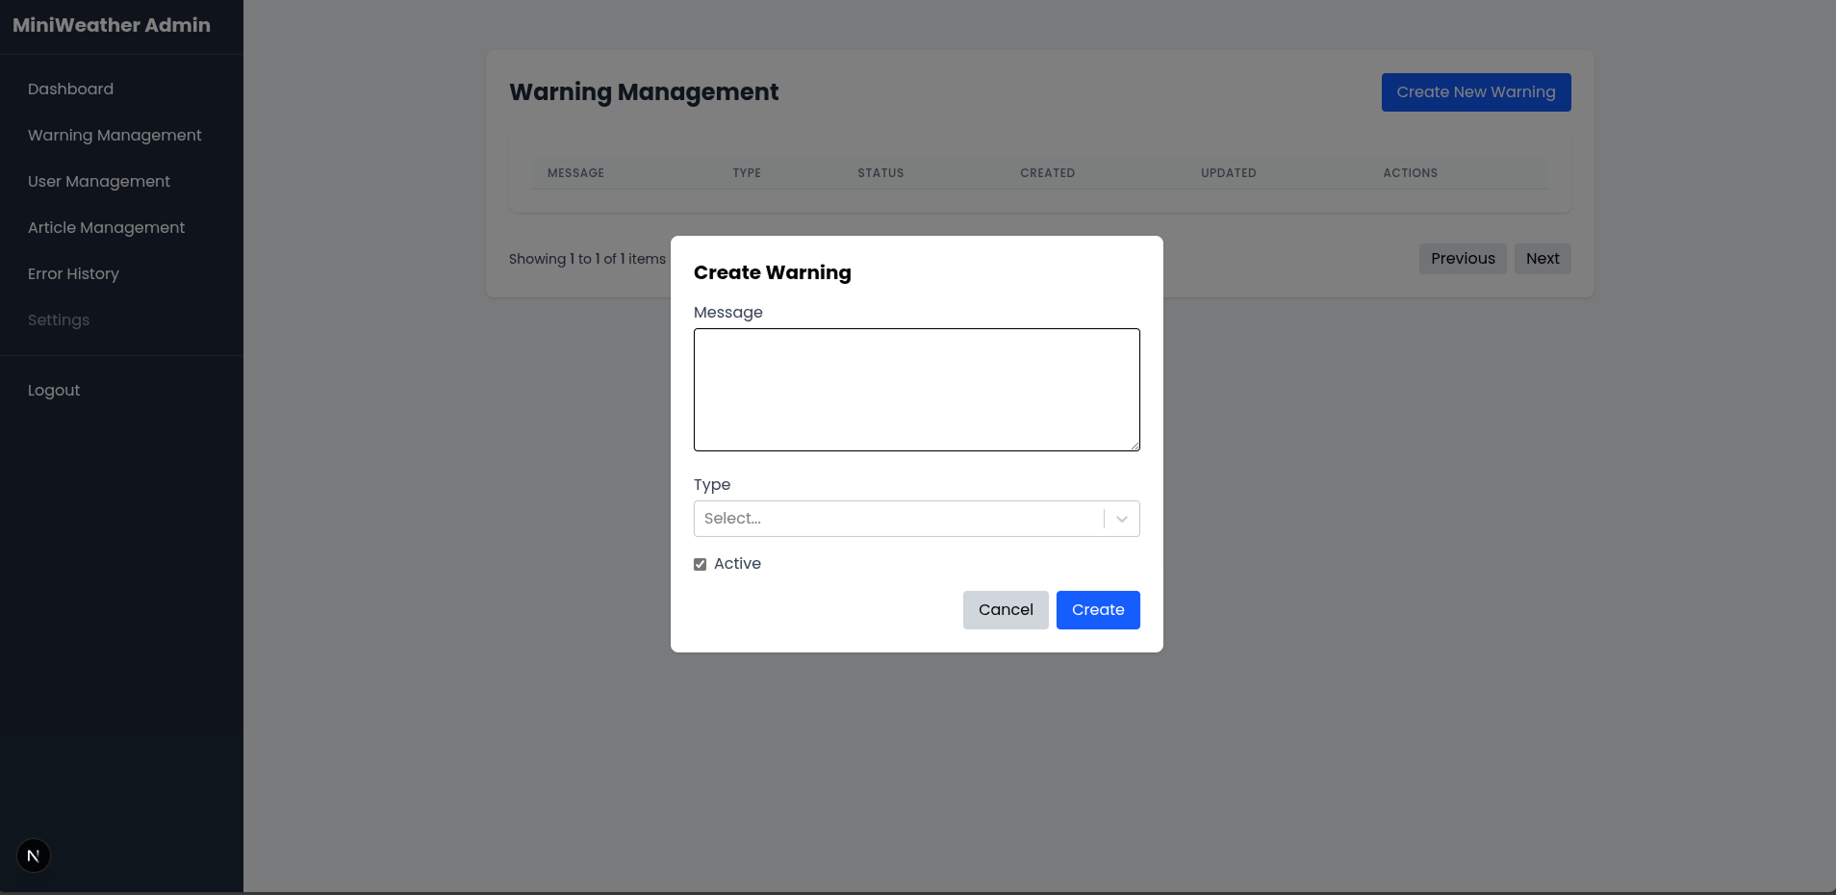Go to Warning Management in the sidebar
The image size is (1836, 895).
115,135
